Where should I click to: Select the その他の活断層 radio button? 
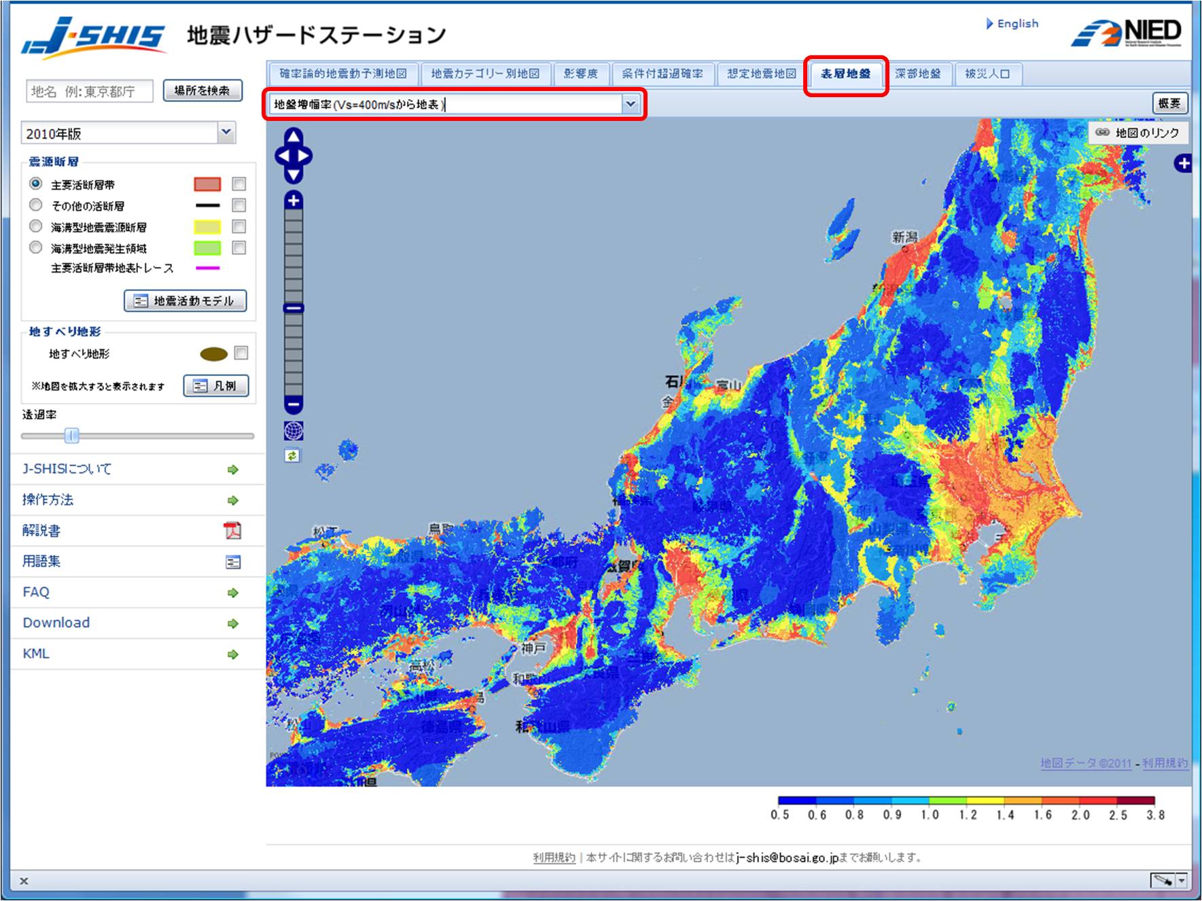36,205
